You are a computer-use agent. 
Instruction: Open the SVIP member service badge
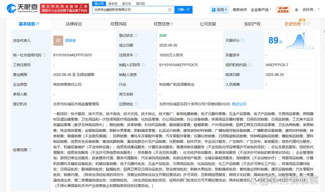click(x=283, y=10)
